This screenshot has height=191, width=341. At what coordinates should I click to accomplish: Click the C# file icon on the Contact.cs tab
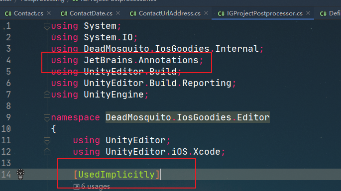click(8, 14)
